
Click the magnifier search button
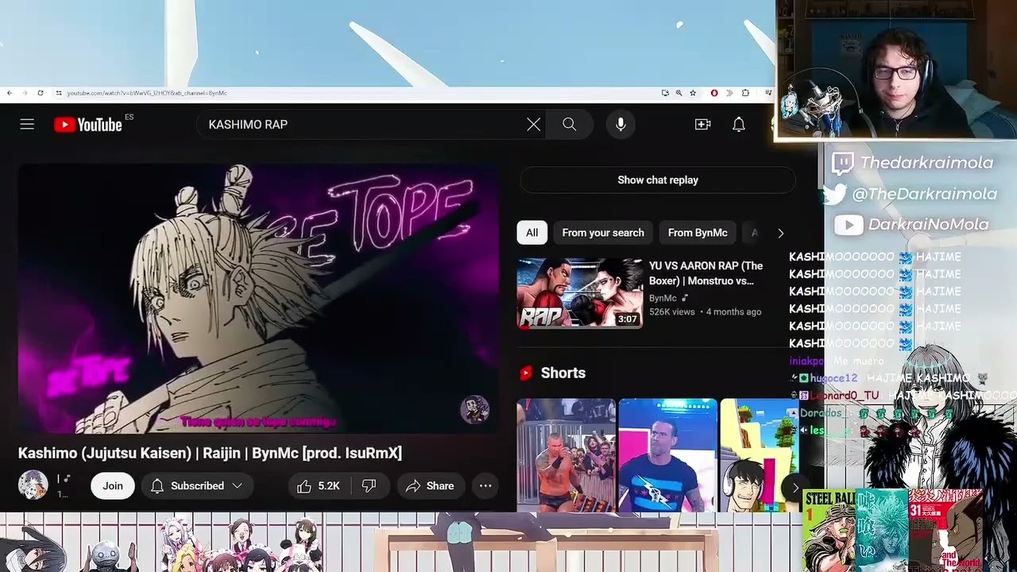[x=569, y=125]
